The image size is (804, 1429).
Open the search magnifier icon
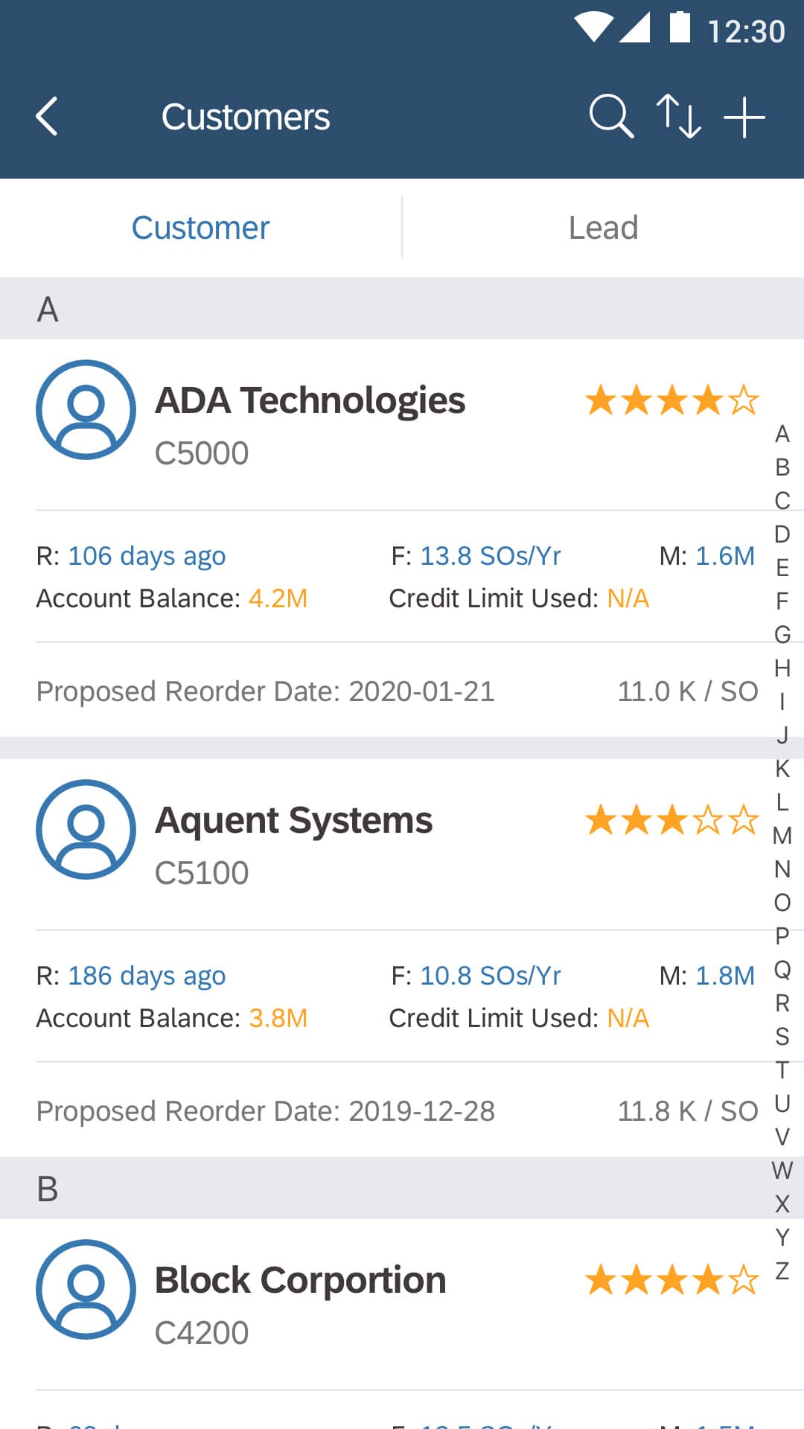(611, 116)
